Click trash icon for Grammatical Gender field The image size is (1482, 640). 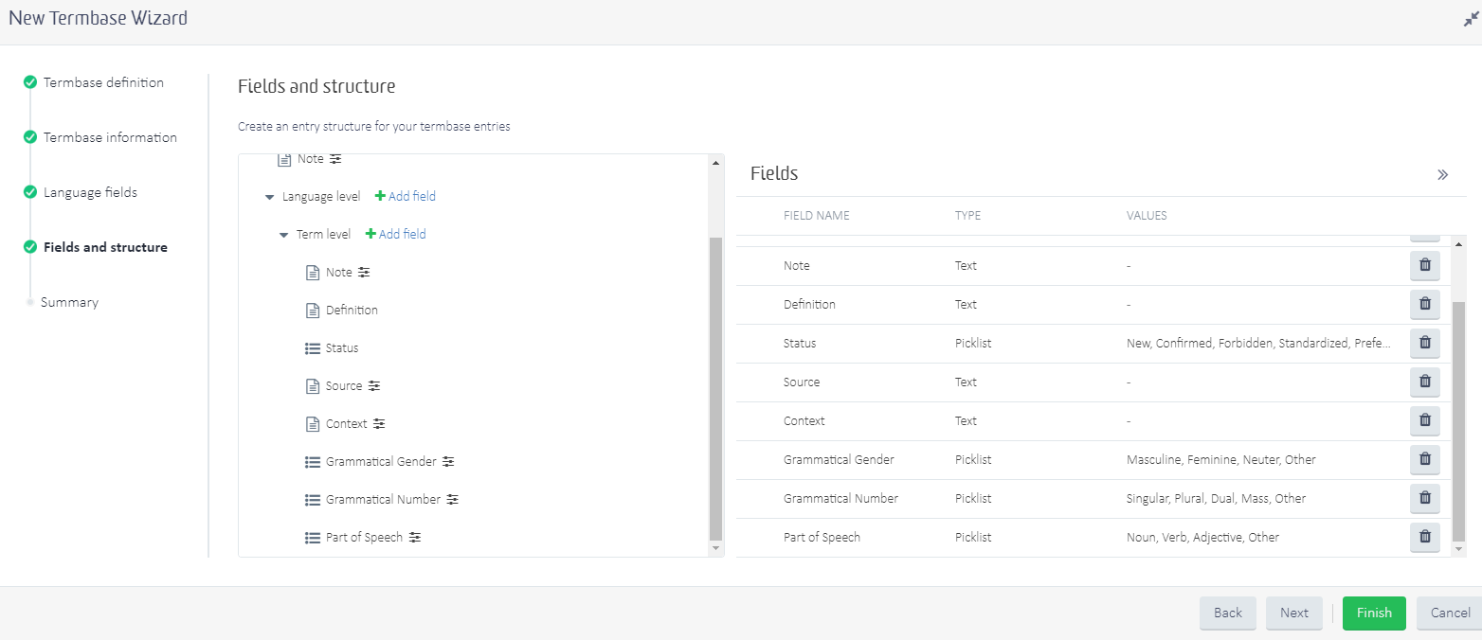1424,459
